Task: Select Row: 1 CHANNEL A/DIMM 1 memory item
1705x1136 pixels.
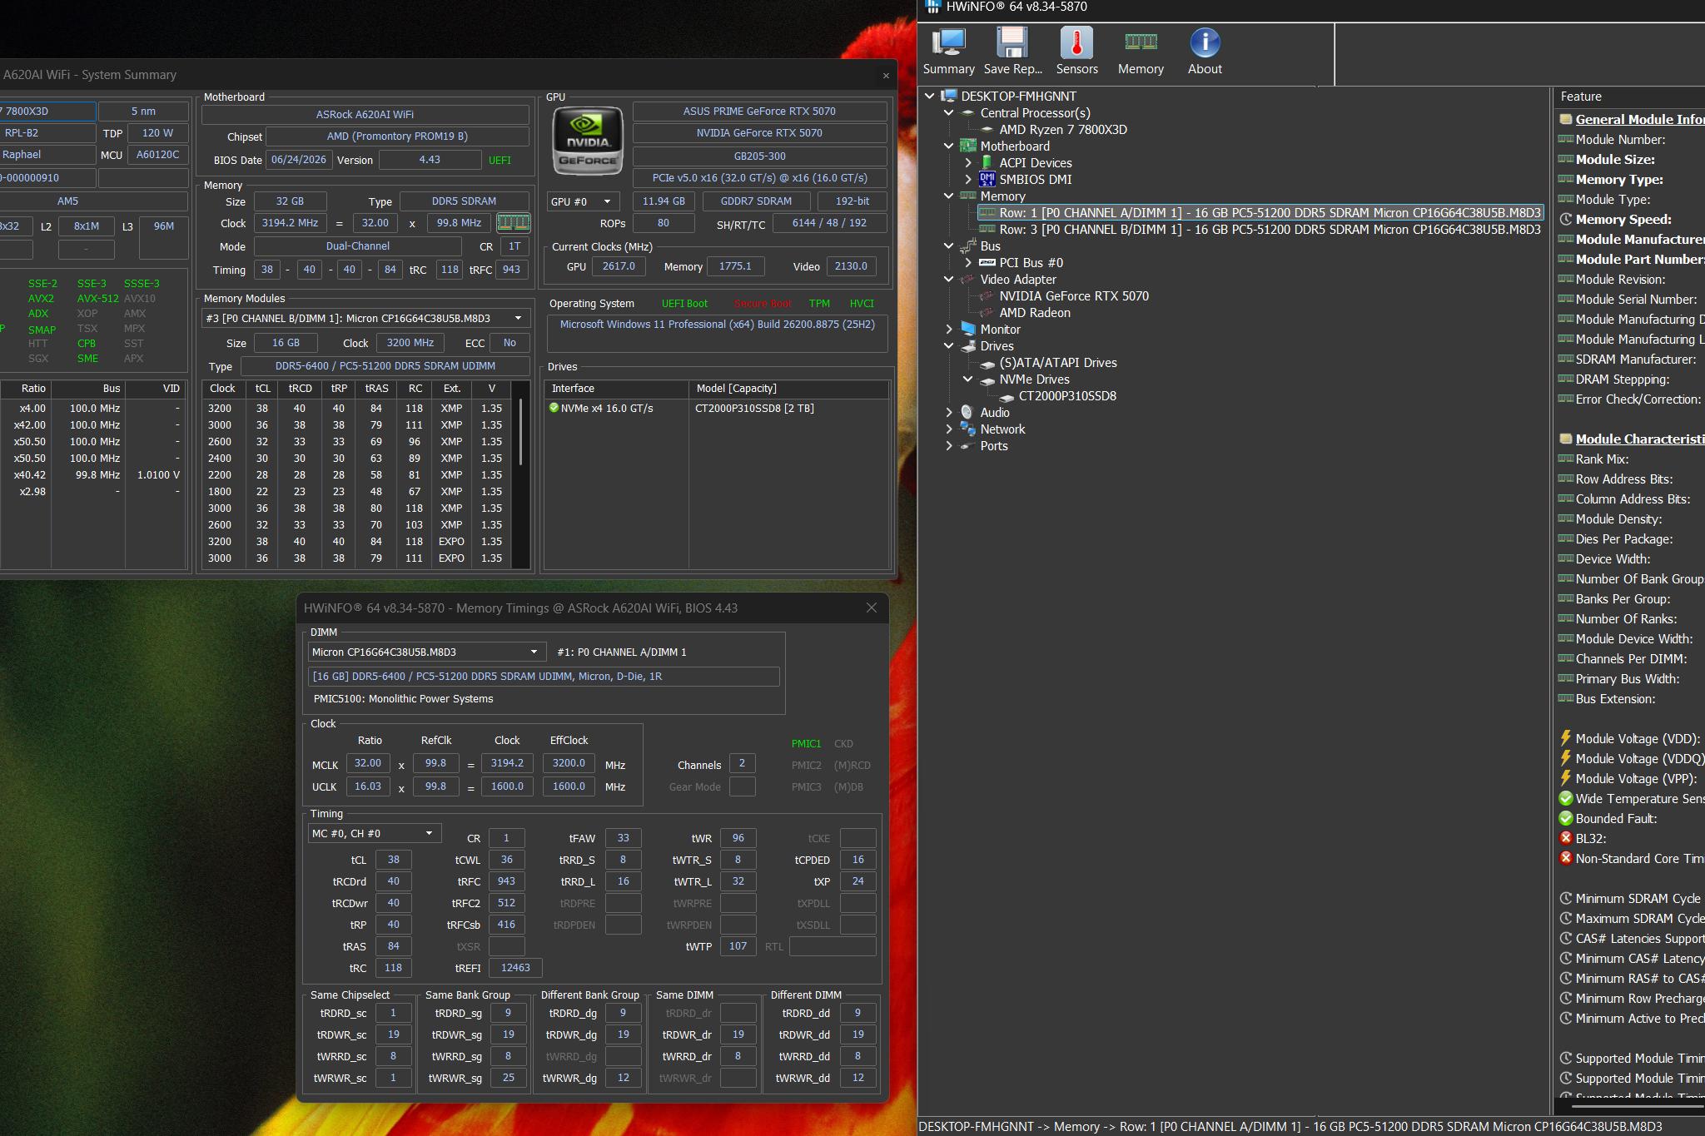Action: [x=1270, y=213]
